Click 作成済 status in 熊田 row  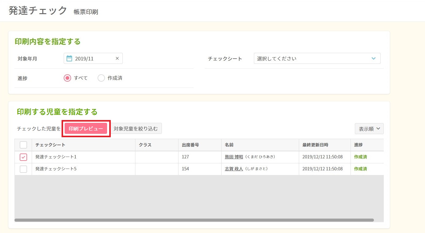[x=360, y=157]
